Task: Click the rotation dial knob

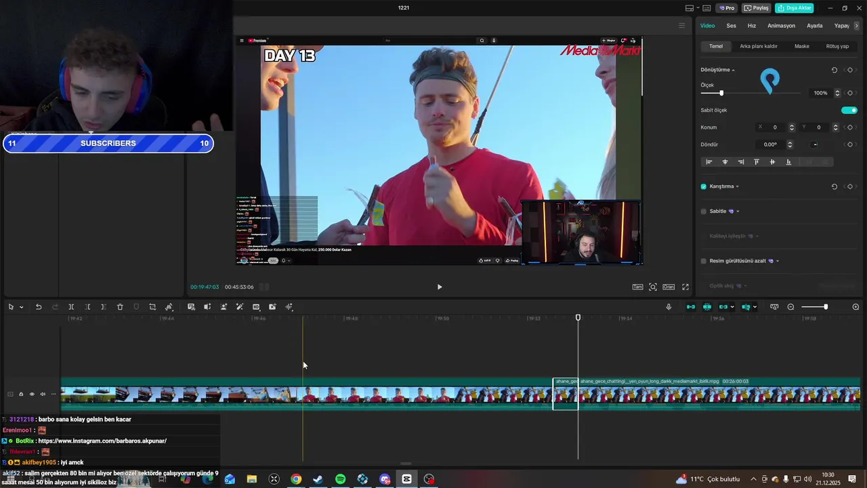Action: [815, 144]
